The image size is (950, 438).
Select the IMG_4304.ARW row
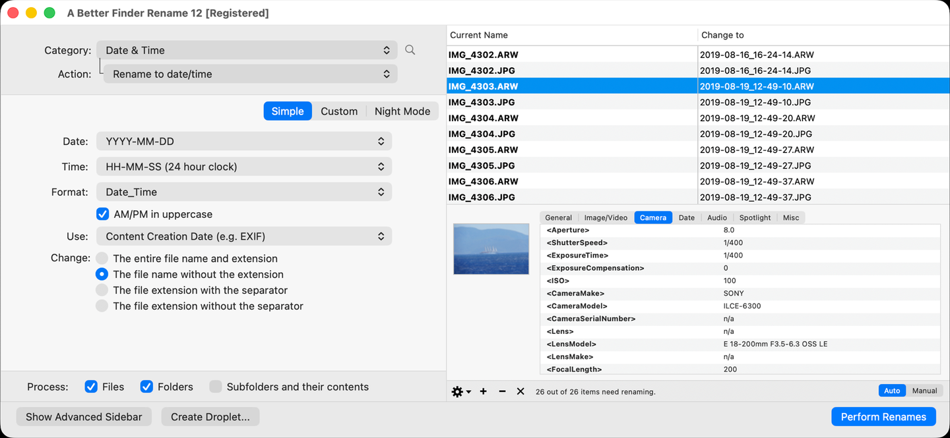point(698,118)
